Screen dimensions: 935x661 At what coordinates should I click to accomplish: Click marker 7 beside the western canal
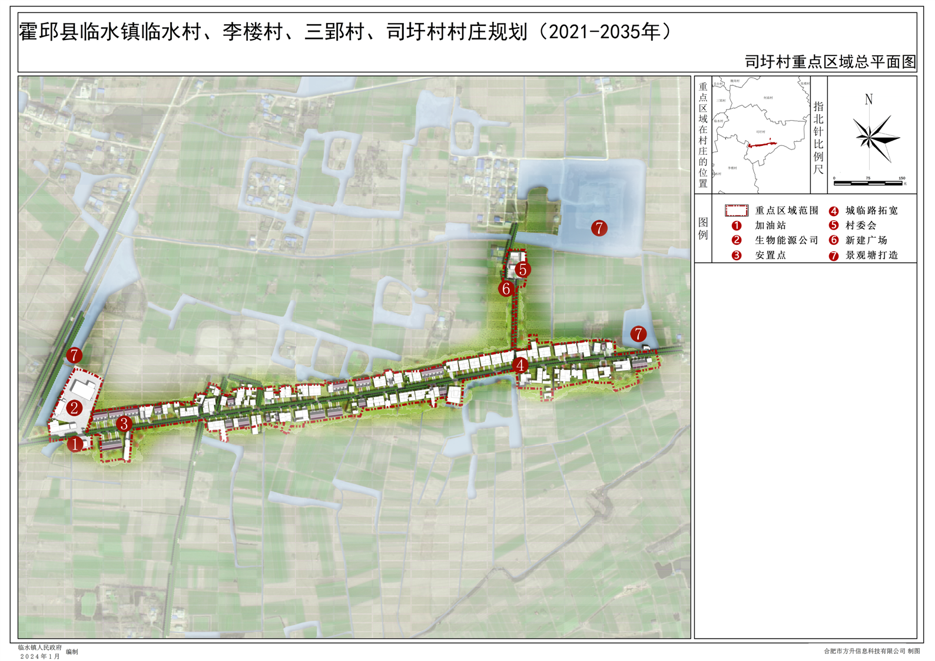pos(74,356)
